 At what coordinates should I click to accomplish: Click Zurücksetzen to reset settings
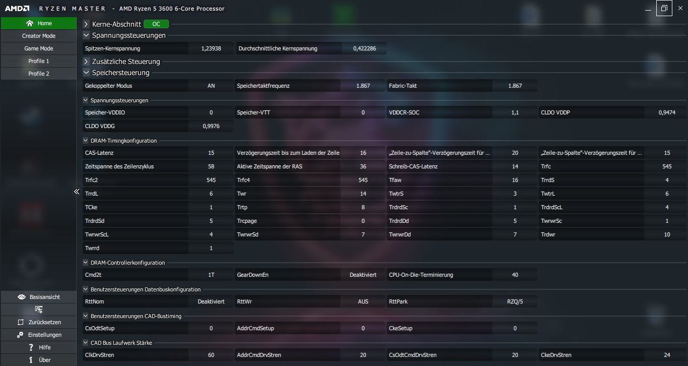(x=39, y=322)
